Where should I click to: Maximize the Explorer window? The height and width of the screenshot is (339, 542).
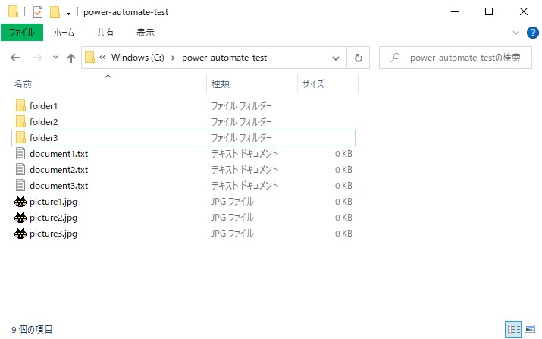tap(489, 12)
